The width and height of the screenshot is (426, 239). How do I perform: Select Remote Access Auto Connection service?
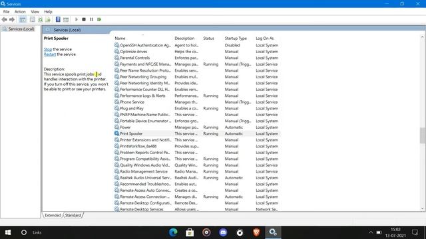tap(197, 191)
